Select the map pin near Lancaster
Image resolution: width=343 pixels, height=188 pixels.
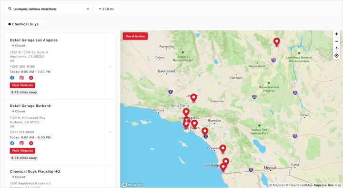[x=193, y=97]
